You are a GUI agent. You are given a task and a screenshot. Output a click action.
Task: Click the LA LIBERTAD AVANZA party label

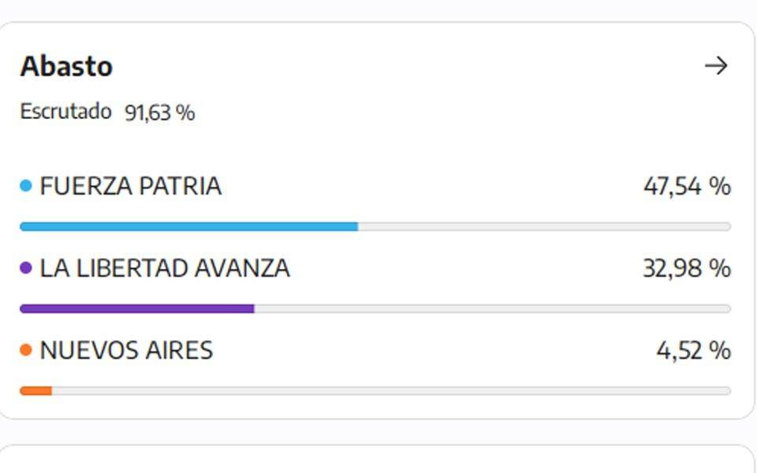coord(165,268)
